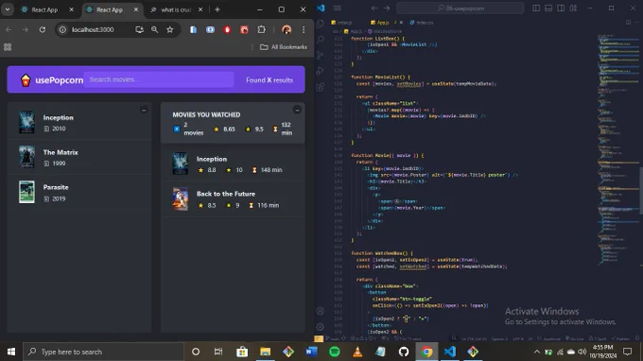
Task: Open Chrome zoom indicator icon
Action: (x=154, y=29)
